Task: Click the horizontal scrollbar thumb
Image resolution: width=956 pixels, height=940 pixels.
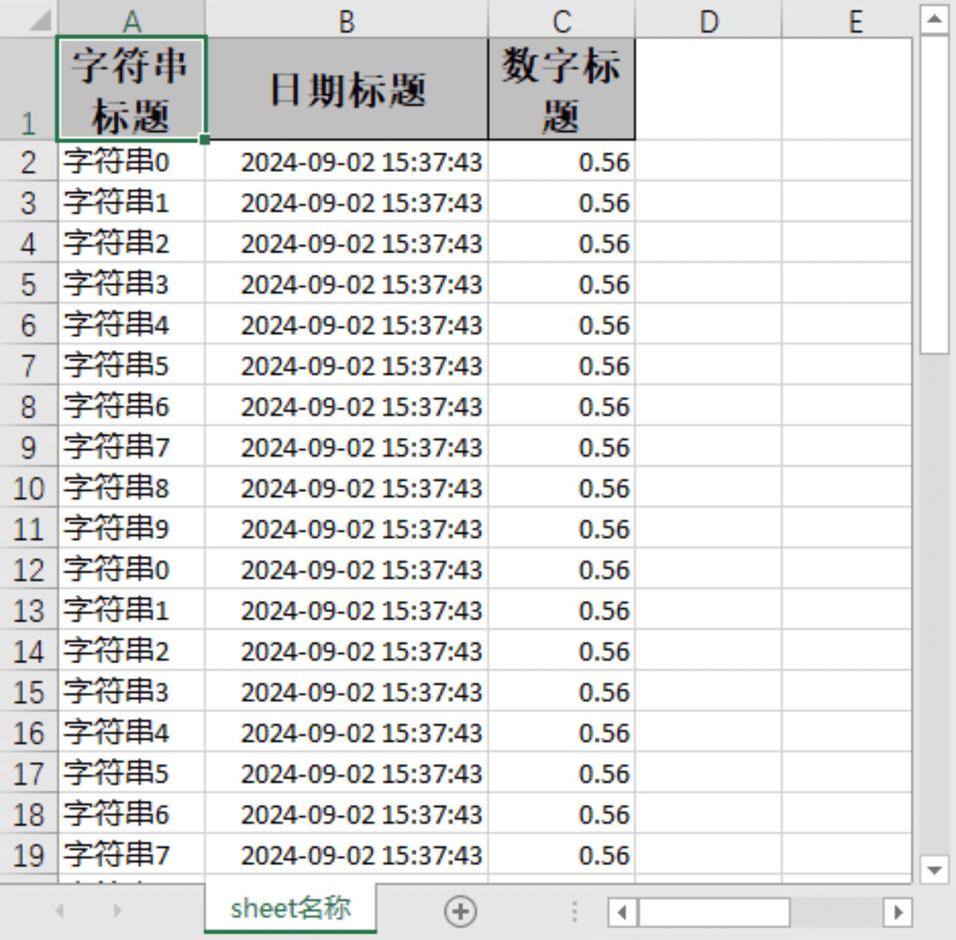Action: (x=714, y=913)
